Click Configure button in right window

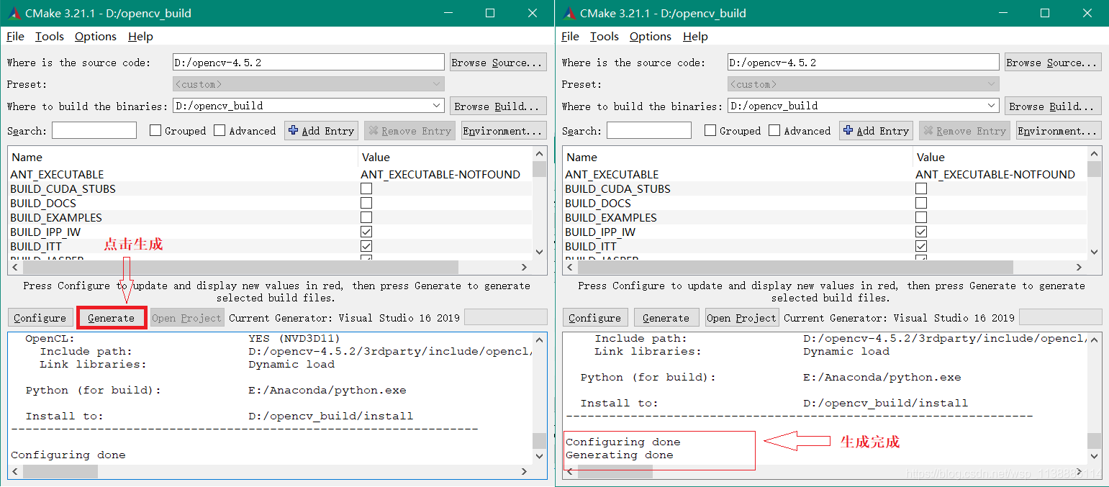[x=594, y=318]
